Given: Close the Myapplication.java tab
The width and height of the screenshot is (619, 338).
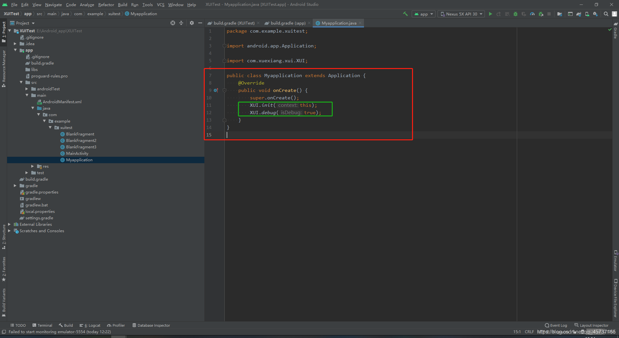Looking at the screenshot, I should point(360,23).
